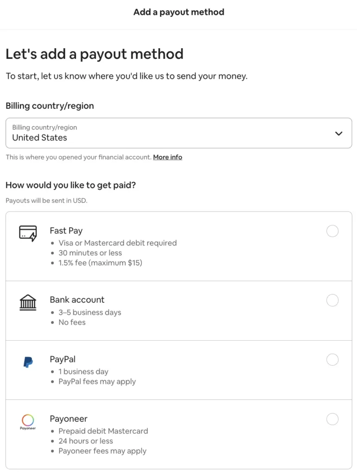Click the chevron beside United States
Image resolution: width=357 pixels, height=474 pixels.
(339, 133)
